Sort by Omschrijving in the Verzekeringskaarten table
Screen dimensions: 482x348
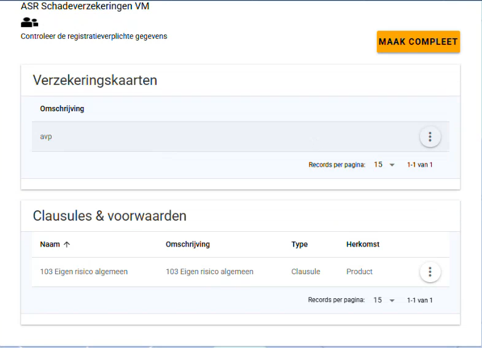point(62,109)
